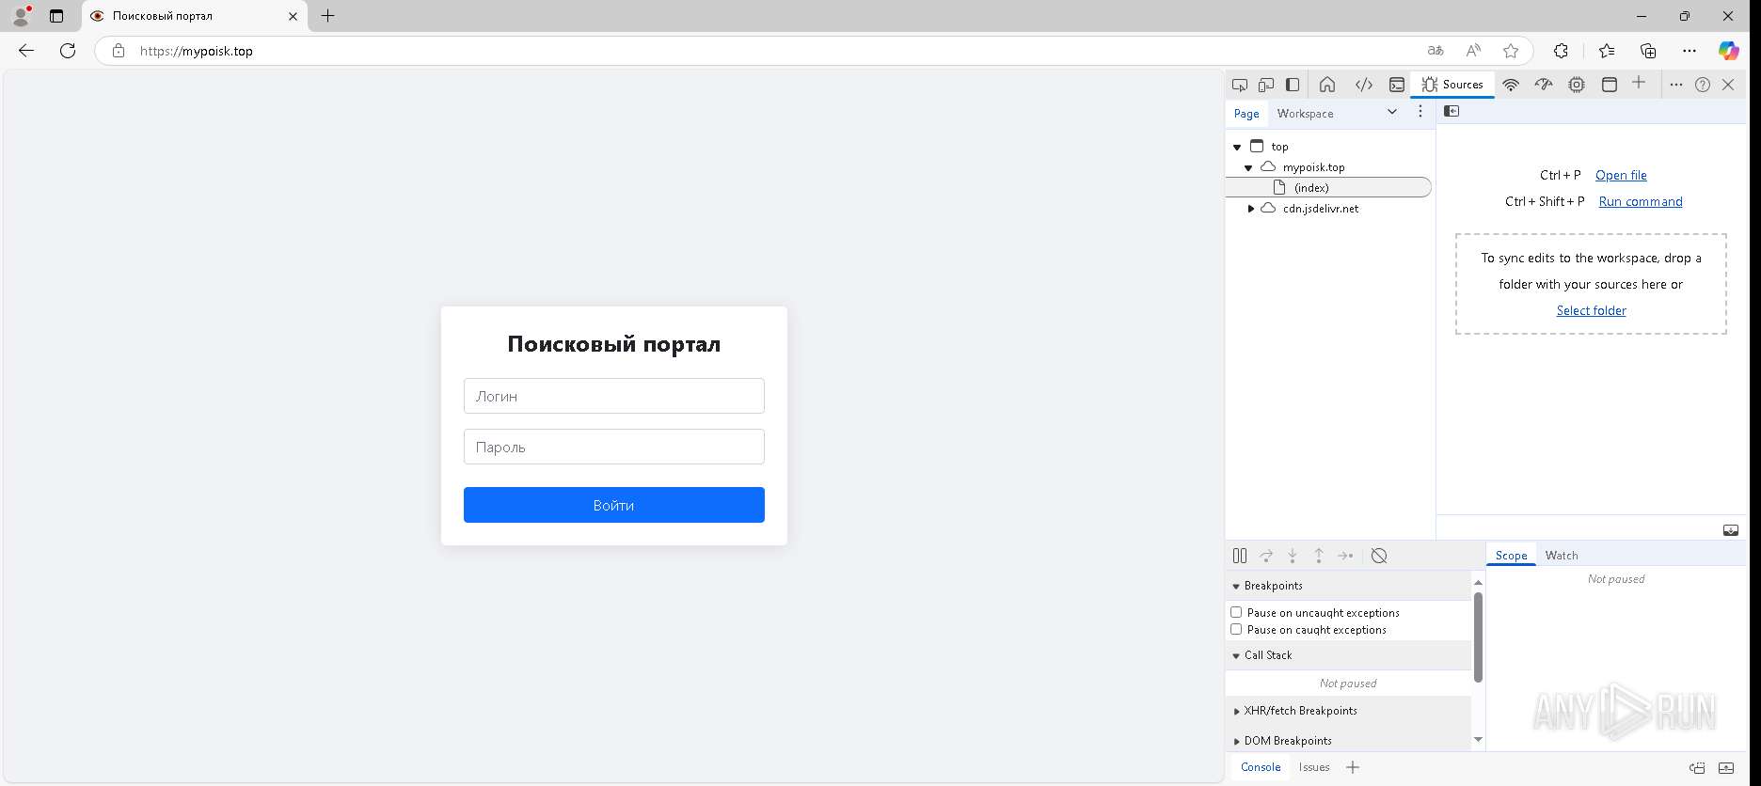Click the Select folder link
Image resolution: width=1761 pixels, height=786 pixels.
pos(1591,310)
